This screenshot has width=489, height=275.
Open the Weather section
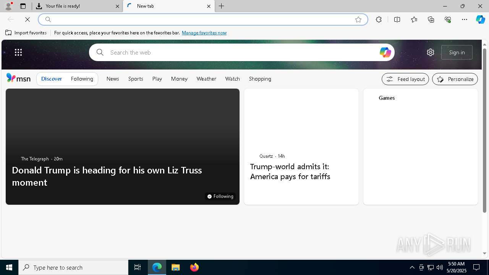click(x=206, y=79)
